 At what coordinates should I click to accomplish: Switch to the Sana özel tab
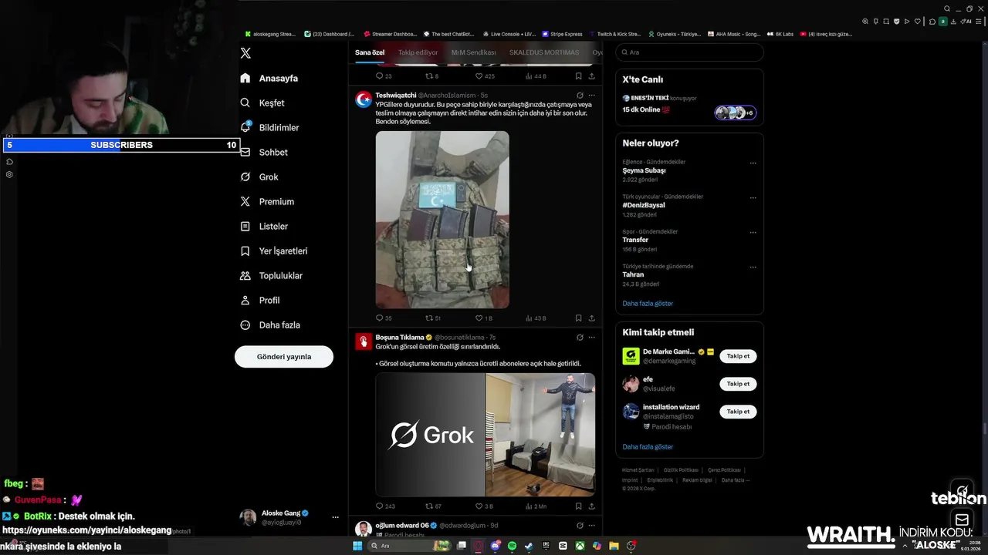tap(370, 52)
